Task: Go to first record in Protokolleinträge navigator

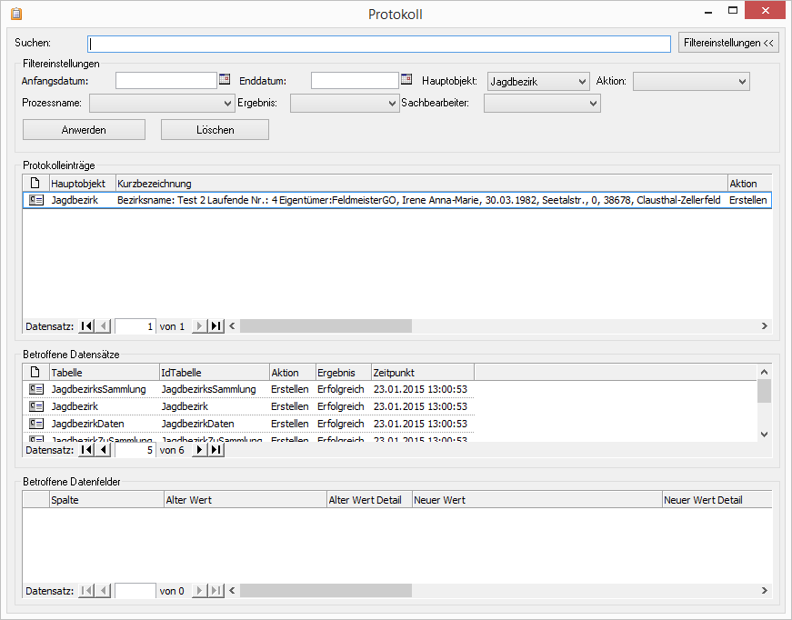Action: point(86,326)
